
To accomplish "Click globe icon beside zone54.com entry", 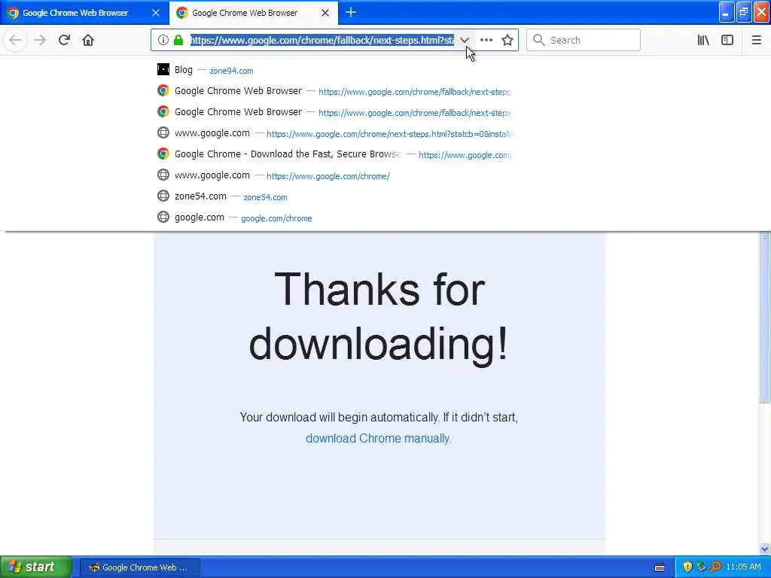I will [x=163, y=196].
